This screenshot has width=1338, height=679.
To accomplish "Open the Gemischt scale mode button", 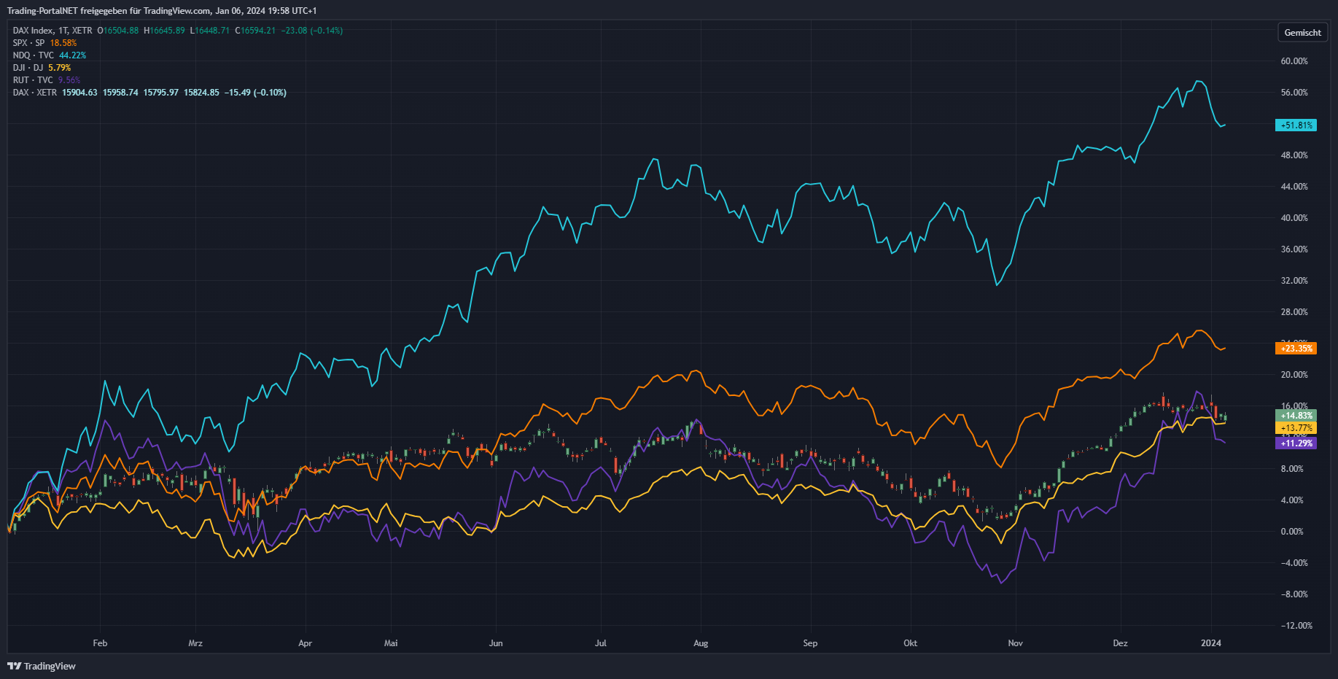I will tap(1302, 33).
